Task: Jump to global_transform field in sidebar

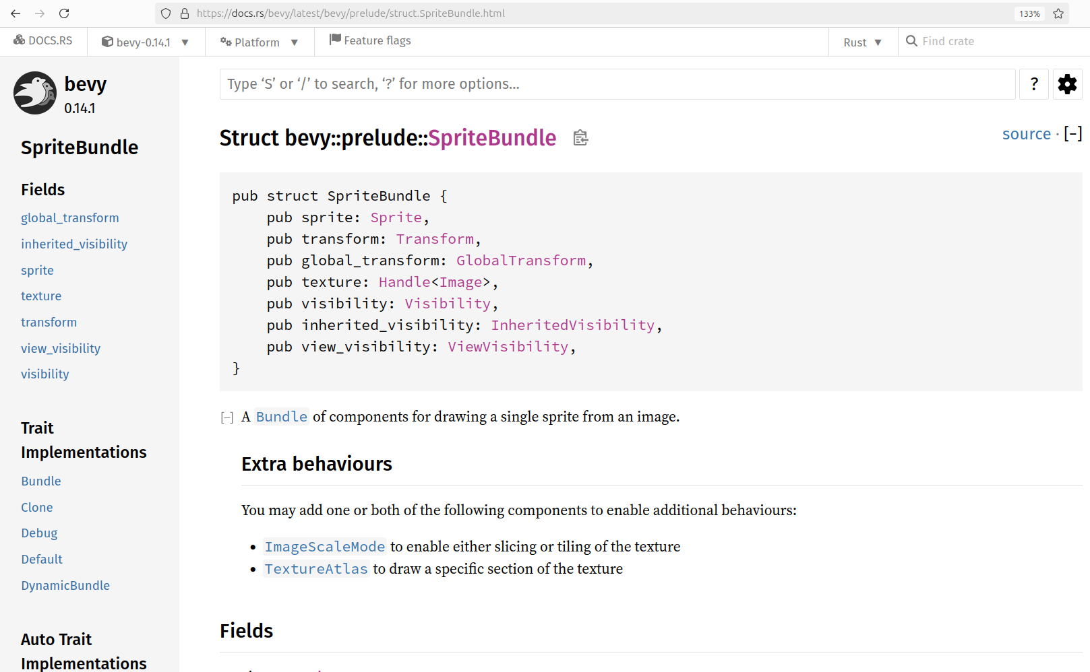Action: (70, 217)
